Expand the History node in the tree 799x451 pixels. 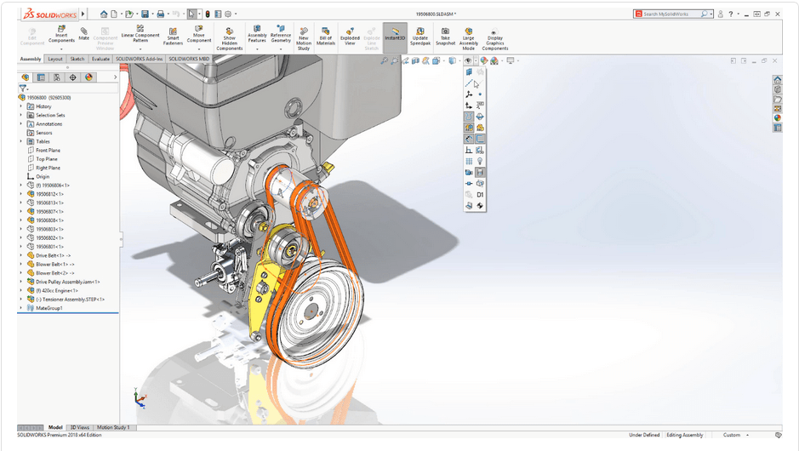(21, 106)
